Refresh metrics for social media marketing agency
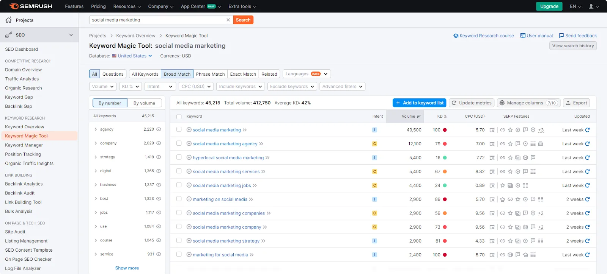 click(587, 144)
